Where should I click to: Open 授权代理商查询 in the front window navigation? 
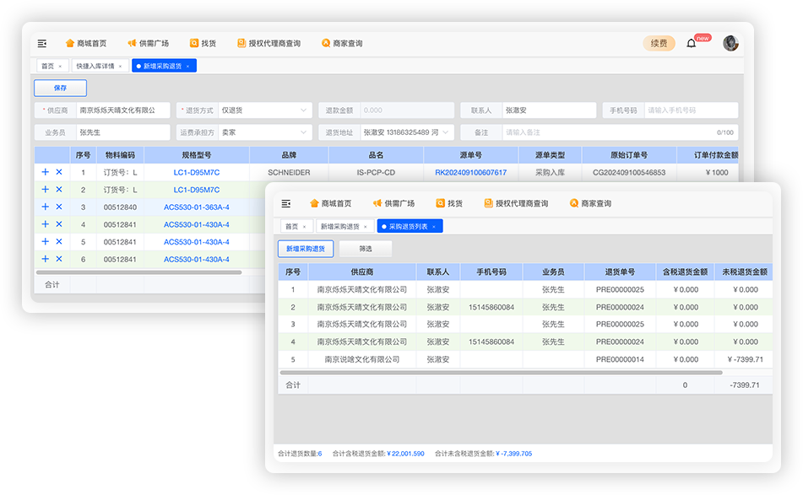(516, 203)
